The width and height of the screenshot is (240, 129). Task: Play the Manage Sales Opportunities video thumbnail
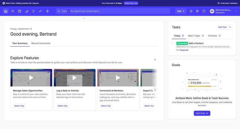tap(31, 78)
